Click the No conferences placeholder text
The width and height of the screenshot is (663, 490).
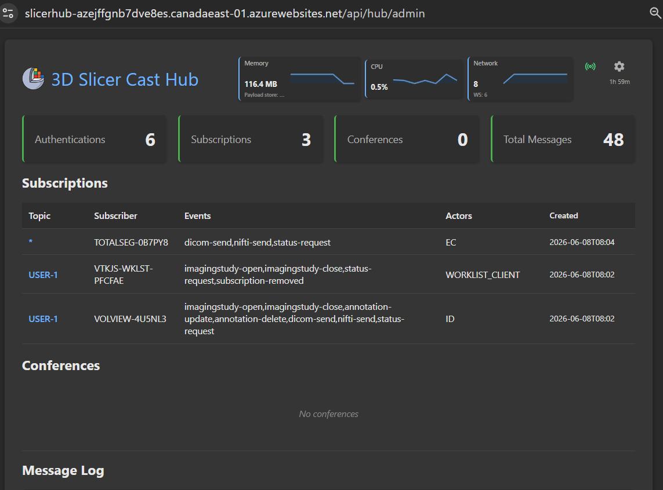(x=328, y=414)
